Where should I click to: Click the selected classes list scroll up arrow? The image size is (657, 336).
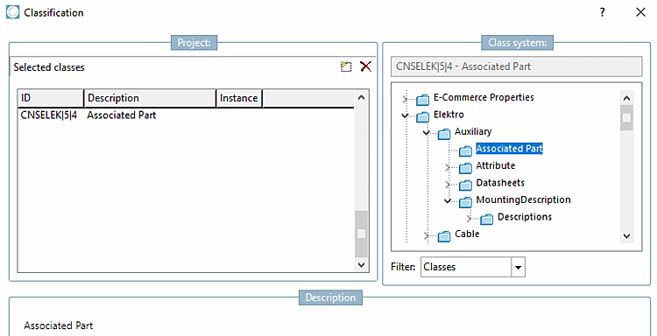pos(361,97)
